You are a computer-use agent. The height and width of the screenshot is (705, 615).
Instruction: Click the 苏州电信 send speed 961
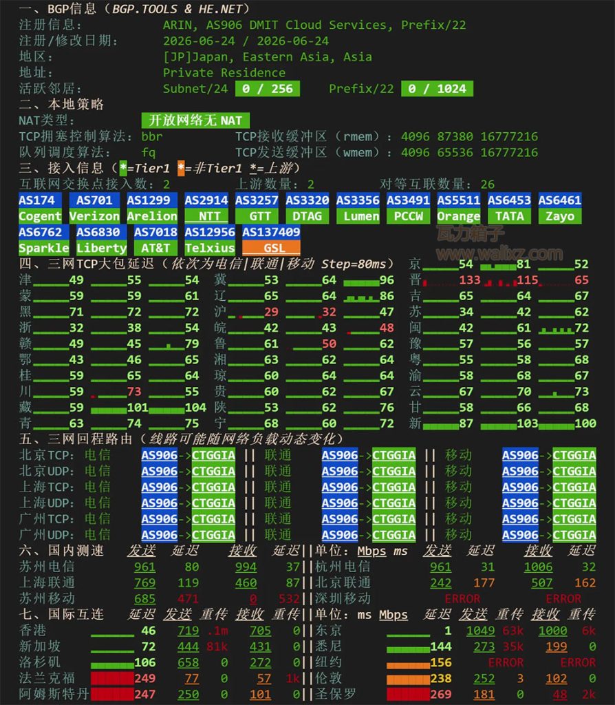[x=144, y=567]
